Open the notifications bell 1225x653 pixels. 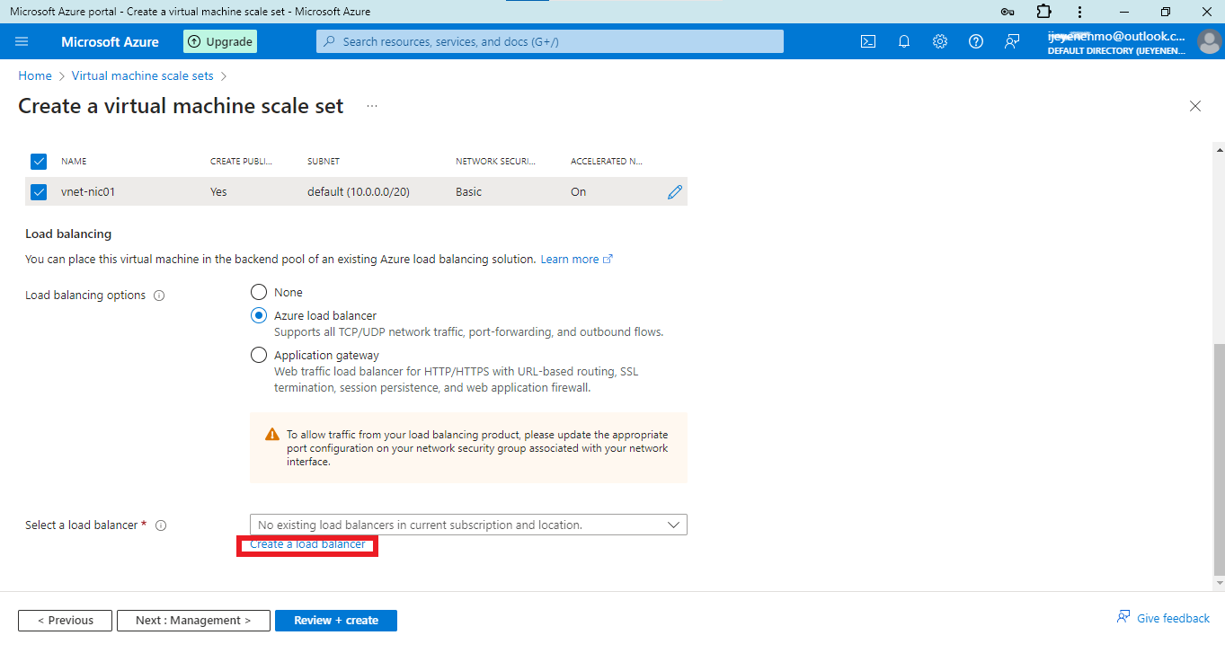[904, 41]
